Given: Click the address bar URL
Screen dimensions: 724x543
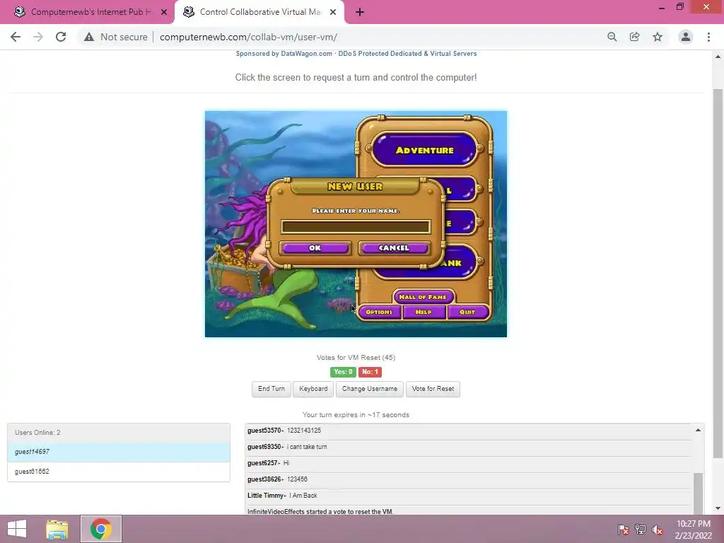Looking at the screenshot, I should 248,37.
